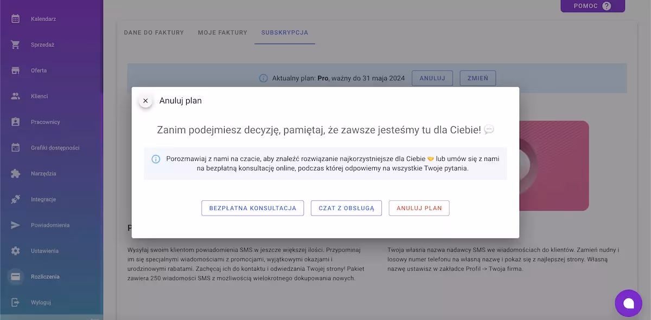
Task: Click the Klienci people icon
Action: [x=16, y=96]
